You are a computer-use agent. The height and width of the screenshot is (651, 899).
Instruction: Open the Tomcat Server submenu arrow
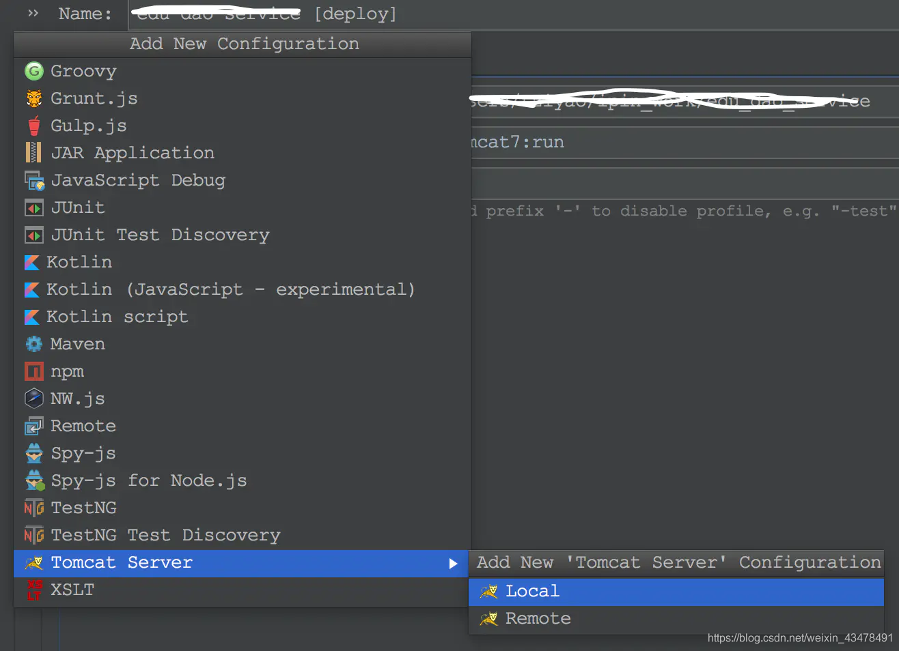(x=452, y=564)
